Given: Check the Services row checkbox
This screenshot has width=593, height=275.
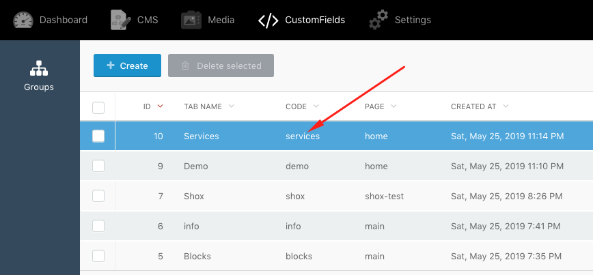Looking at the screenshot, I should click(98, 136).
